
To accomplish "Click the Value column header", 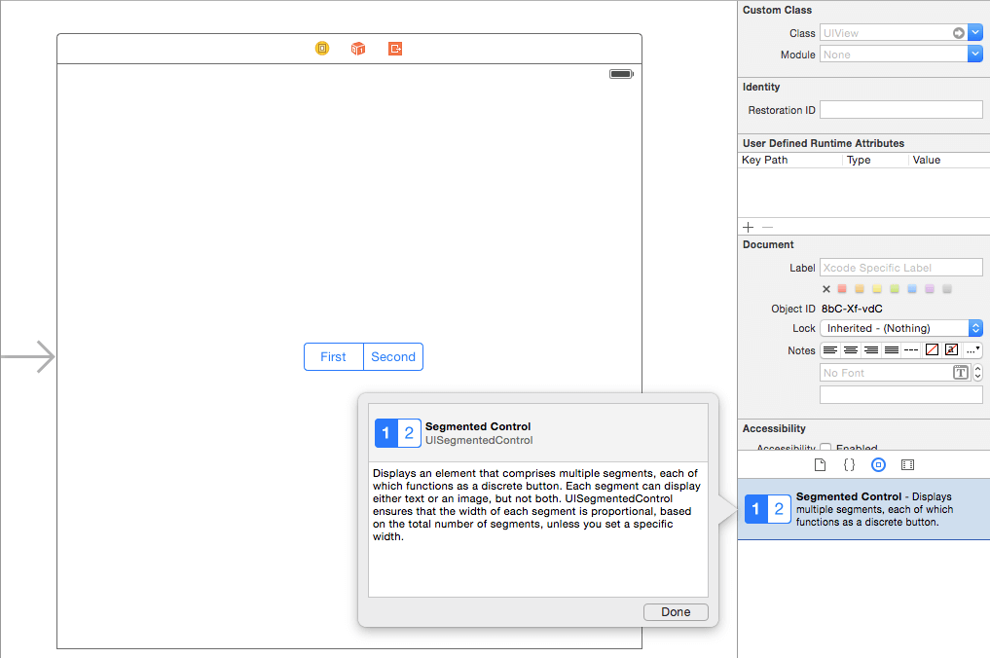I will [x=949, y=160].
